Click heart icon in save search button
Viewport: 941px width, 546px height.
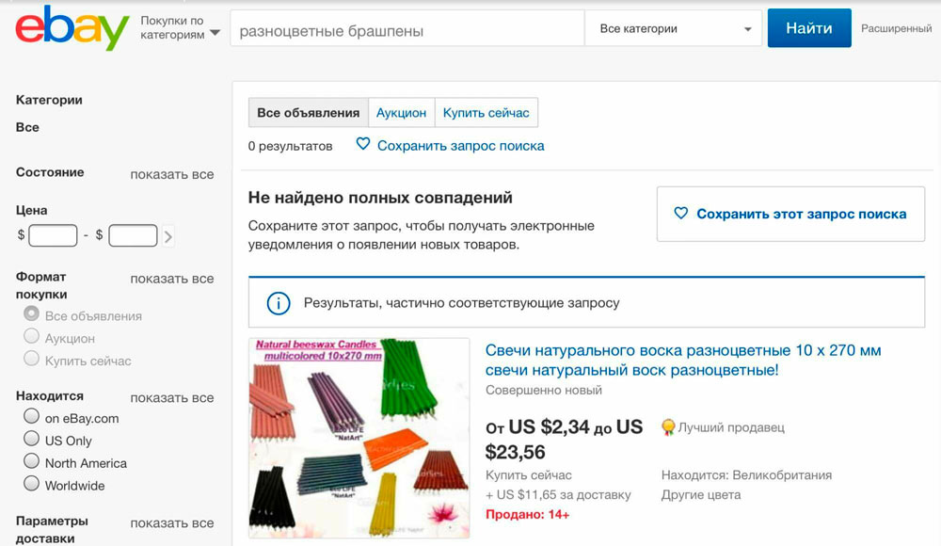pyautogui.click(x=681, y=214)
